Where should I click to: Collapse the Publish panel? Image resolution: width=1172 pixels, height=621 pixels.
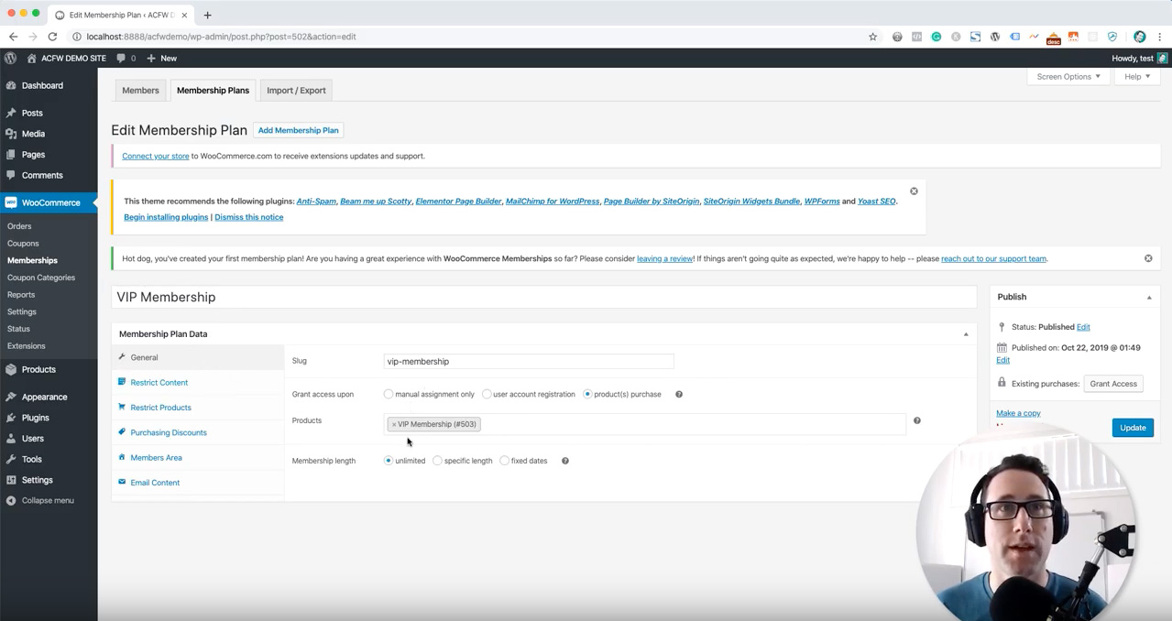click(1148, 297)
